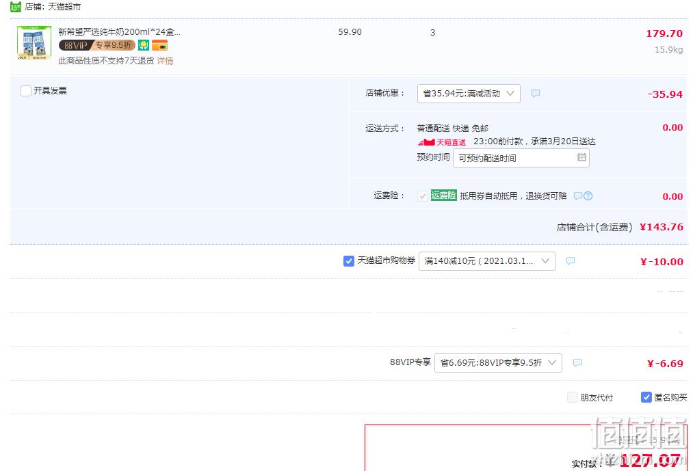Open the 省6.69元:88VIP专享9.5折 dropdown
This screenshot has width=693, height=471.
click(498, 363)
